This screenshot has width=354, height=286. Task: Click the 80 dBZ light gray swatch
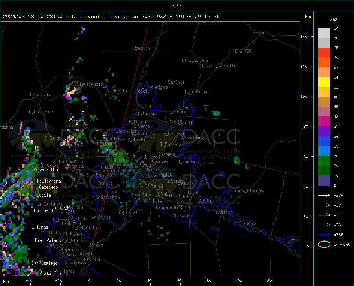click(x=324, y=33)
